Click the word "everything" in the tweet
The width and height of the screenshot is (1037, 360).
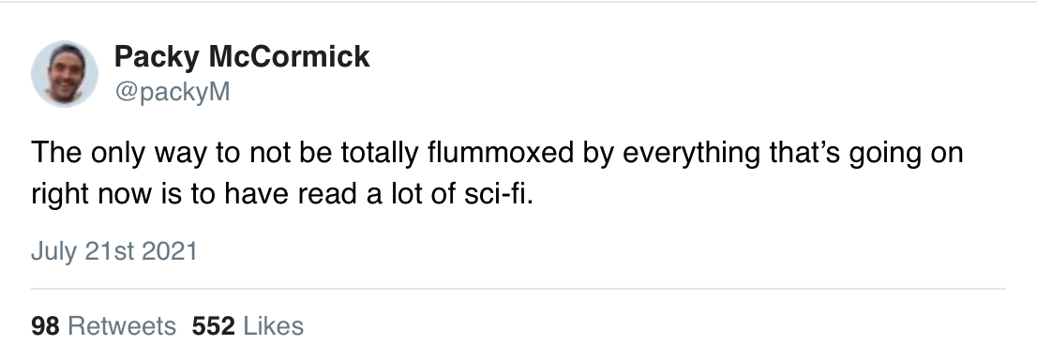click(x=692, y=154)
